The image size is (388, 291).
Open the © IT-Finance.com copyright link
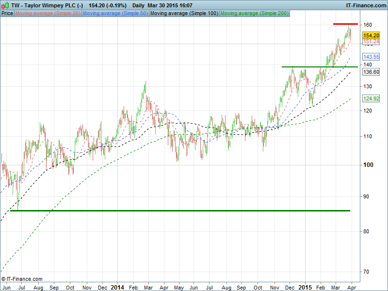pos(22,279)
